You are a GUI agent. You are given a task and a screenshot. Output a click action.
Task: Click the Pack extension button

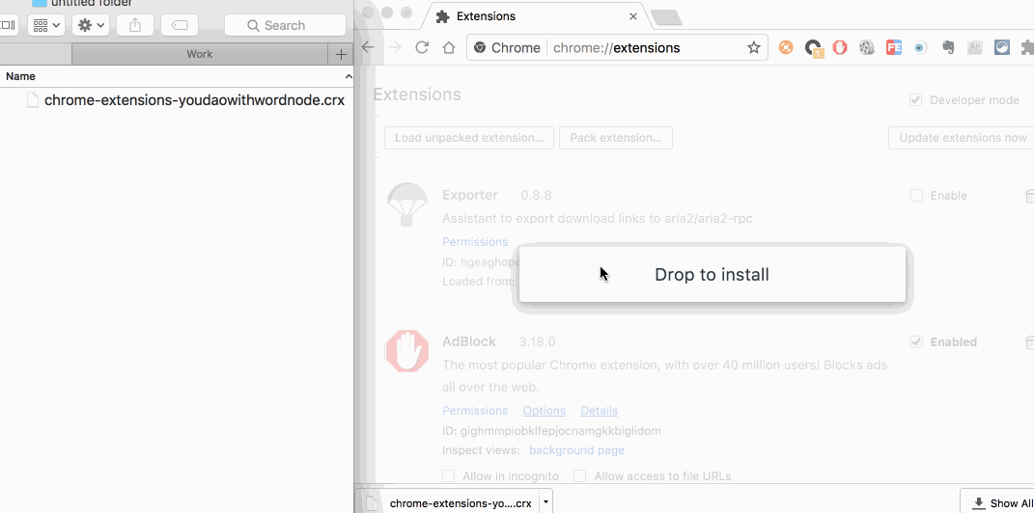(615, 138)
